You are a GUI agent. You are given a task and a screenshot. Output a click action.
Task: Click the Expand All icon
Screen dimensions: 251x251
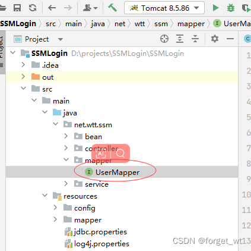tap(180, 39)
